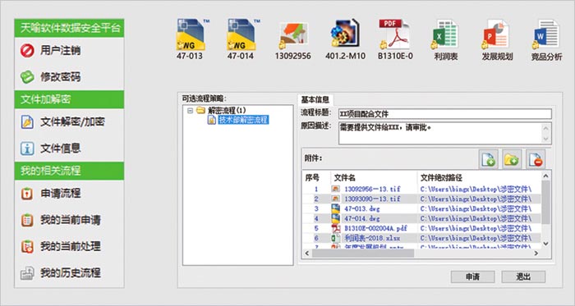This screenshot has width=575, height=306.
Task: Select the 401.2-M10 file icon
Action: click(345, 34)
